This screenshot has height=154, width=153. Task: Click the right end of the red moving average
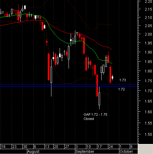[x=112, y=49]
